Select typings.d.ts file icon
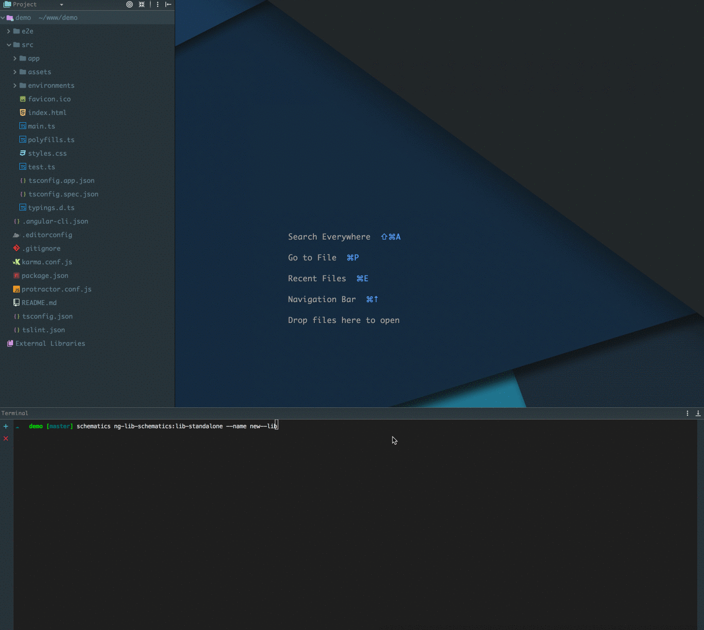This screenshot has height=630, width=704. point(23,208)
